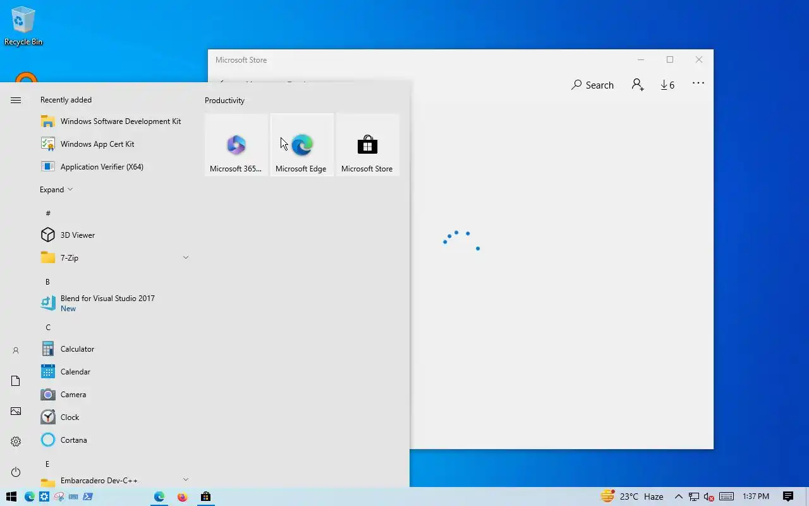Click Search in the Microsoft Store
Image resolution: width=809 pixels, height=506 pixels.
592,85
